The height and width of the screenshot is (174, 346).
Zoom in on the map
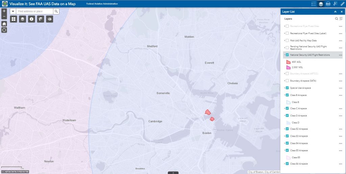[4, 11]
